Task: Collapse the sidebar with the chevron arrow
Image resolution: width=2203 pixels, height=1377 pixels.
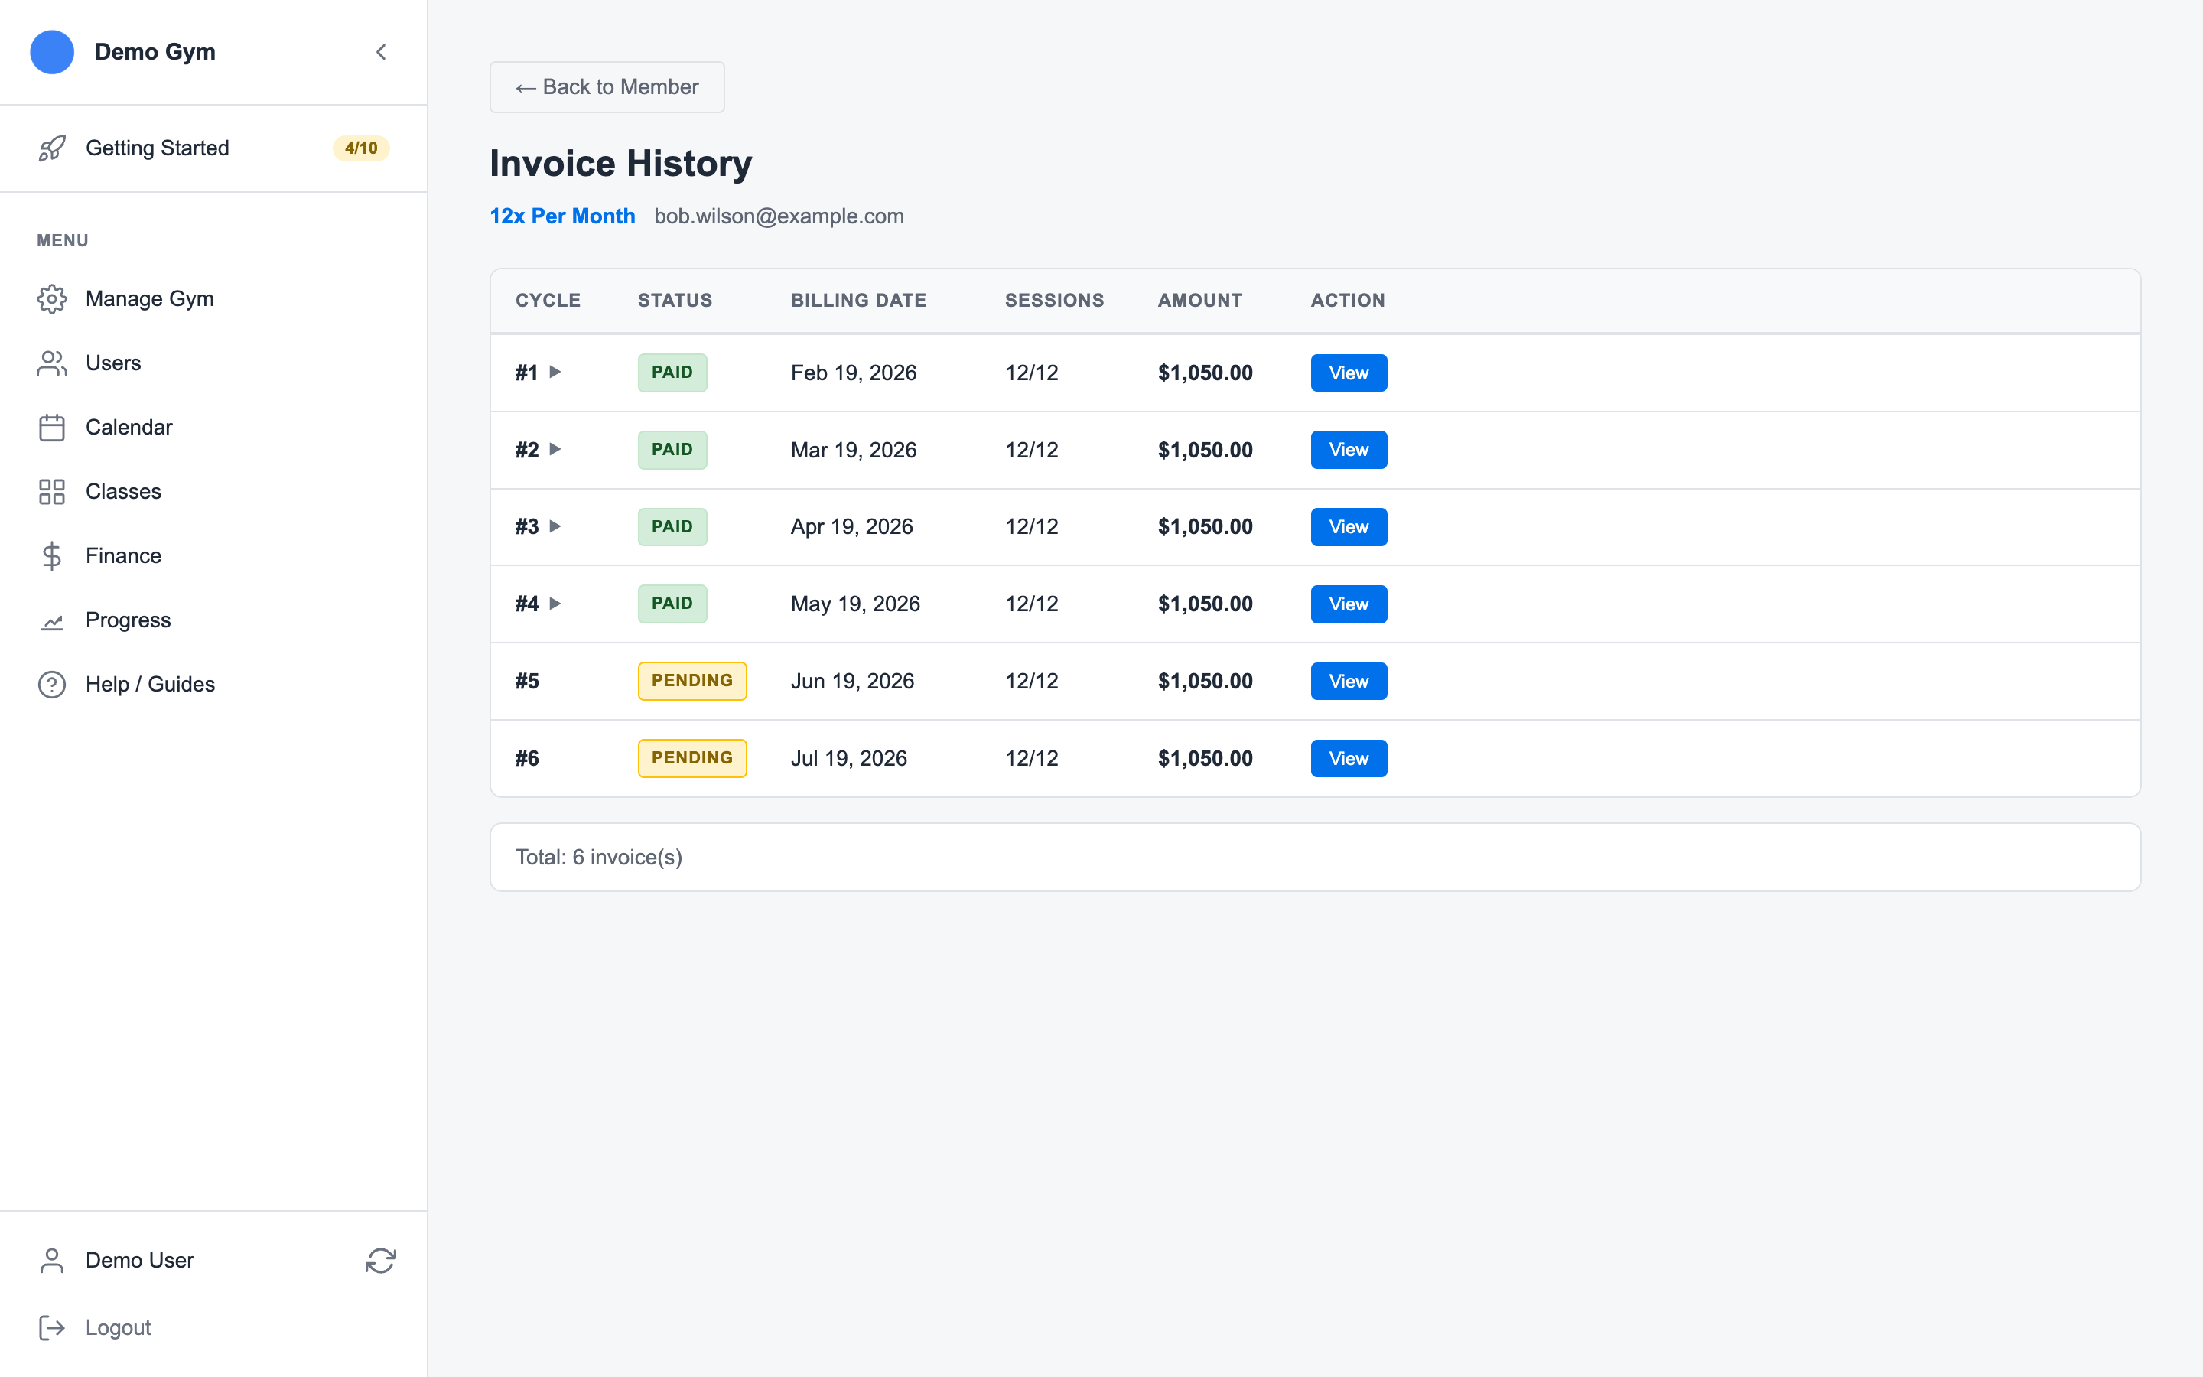Action: tap(382, 52)
